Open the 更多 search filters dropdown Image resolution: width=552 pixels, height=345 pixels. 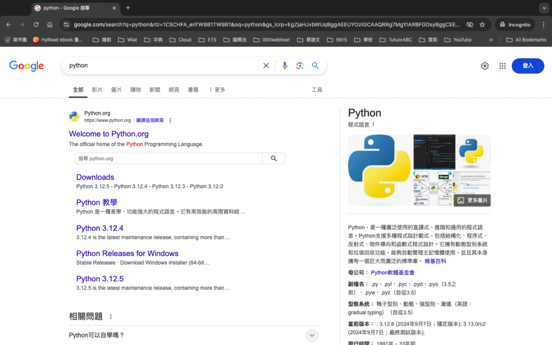click(x=217, y=90)
